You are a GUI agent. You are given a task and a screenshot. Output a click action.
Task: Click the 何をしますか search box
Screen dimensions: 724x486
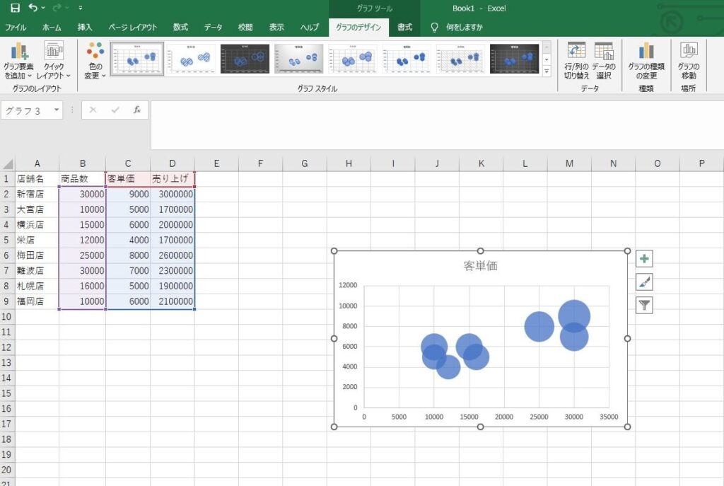point(464,28)
